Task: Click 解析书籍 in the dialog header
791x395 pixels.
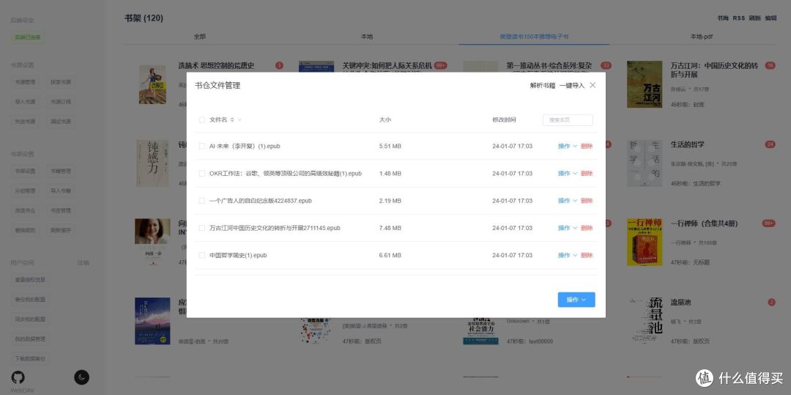Action: point(542,86)
